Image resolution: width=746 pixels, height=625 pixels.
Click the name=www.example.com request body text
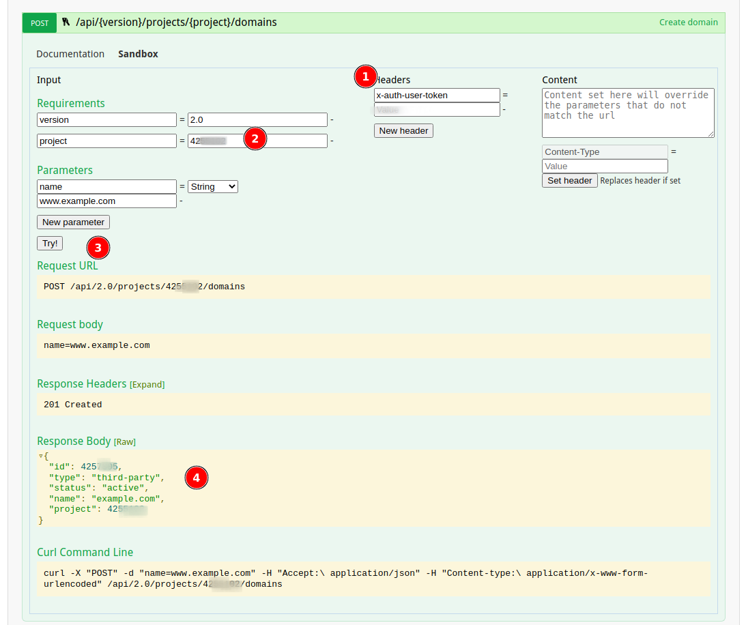click(x=97, y=345)
